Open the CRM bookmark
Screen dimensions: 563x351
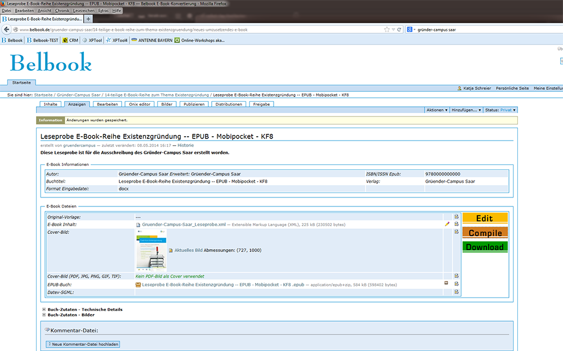tap(70, 40)
